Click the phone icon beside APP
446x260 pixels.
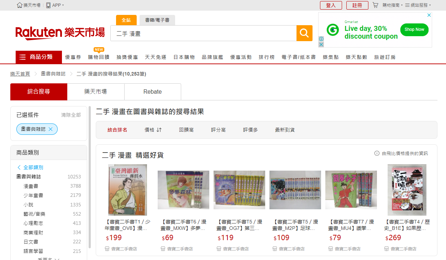pyautogui.click(x=48, y=5)
